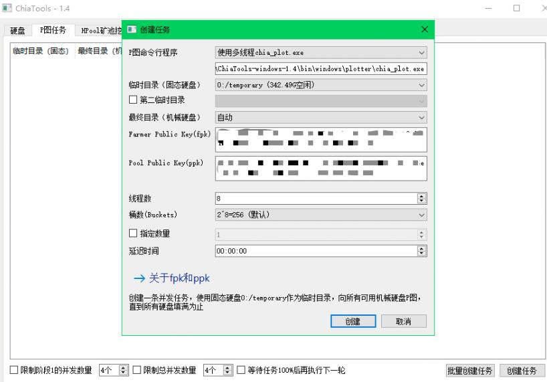The width and height of the screenshot is (547, 382).
Task: Click the 临时目录（固态）column header
Action: click(41, 51)
